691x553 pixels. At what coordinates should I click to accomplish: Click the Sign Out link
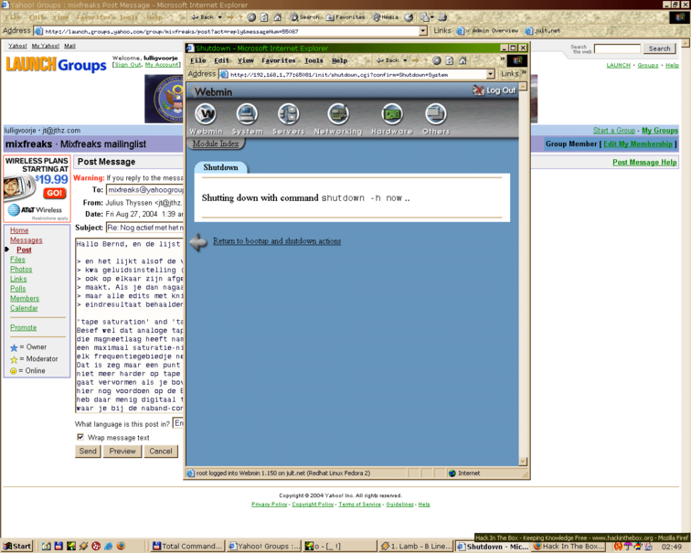tap(127, 65)
